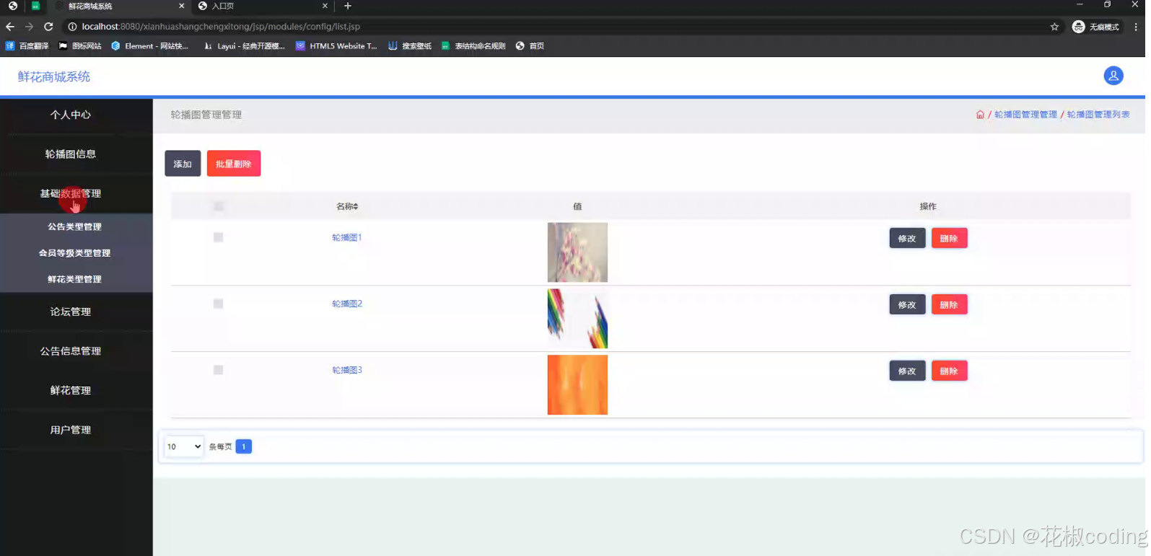Expand 用户管理 in the sidebar

[x=71, y=430]
